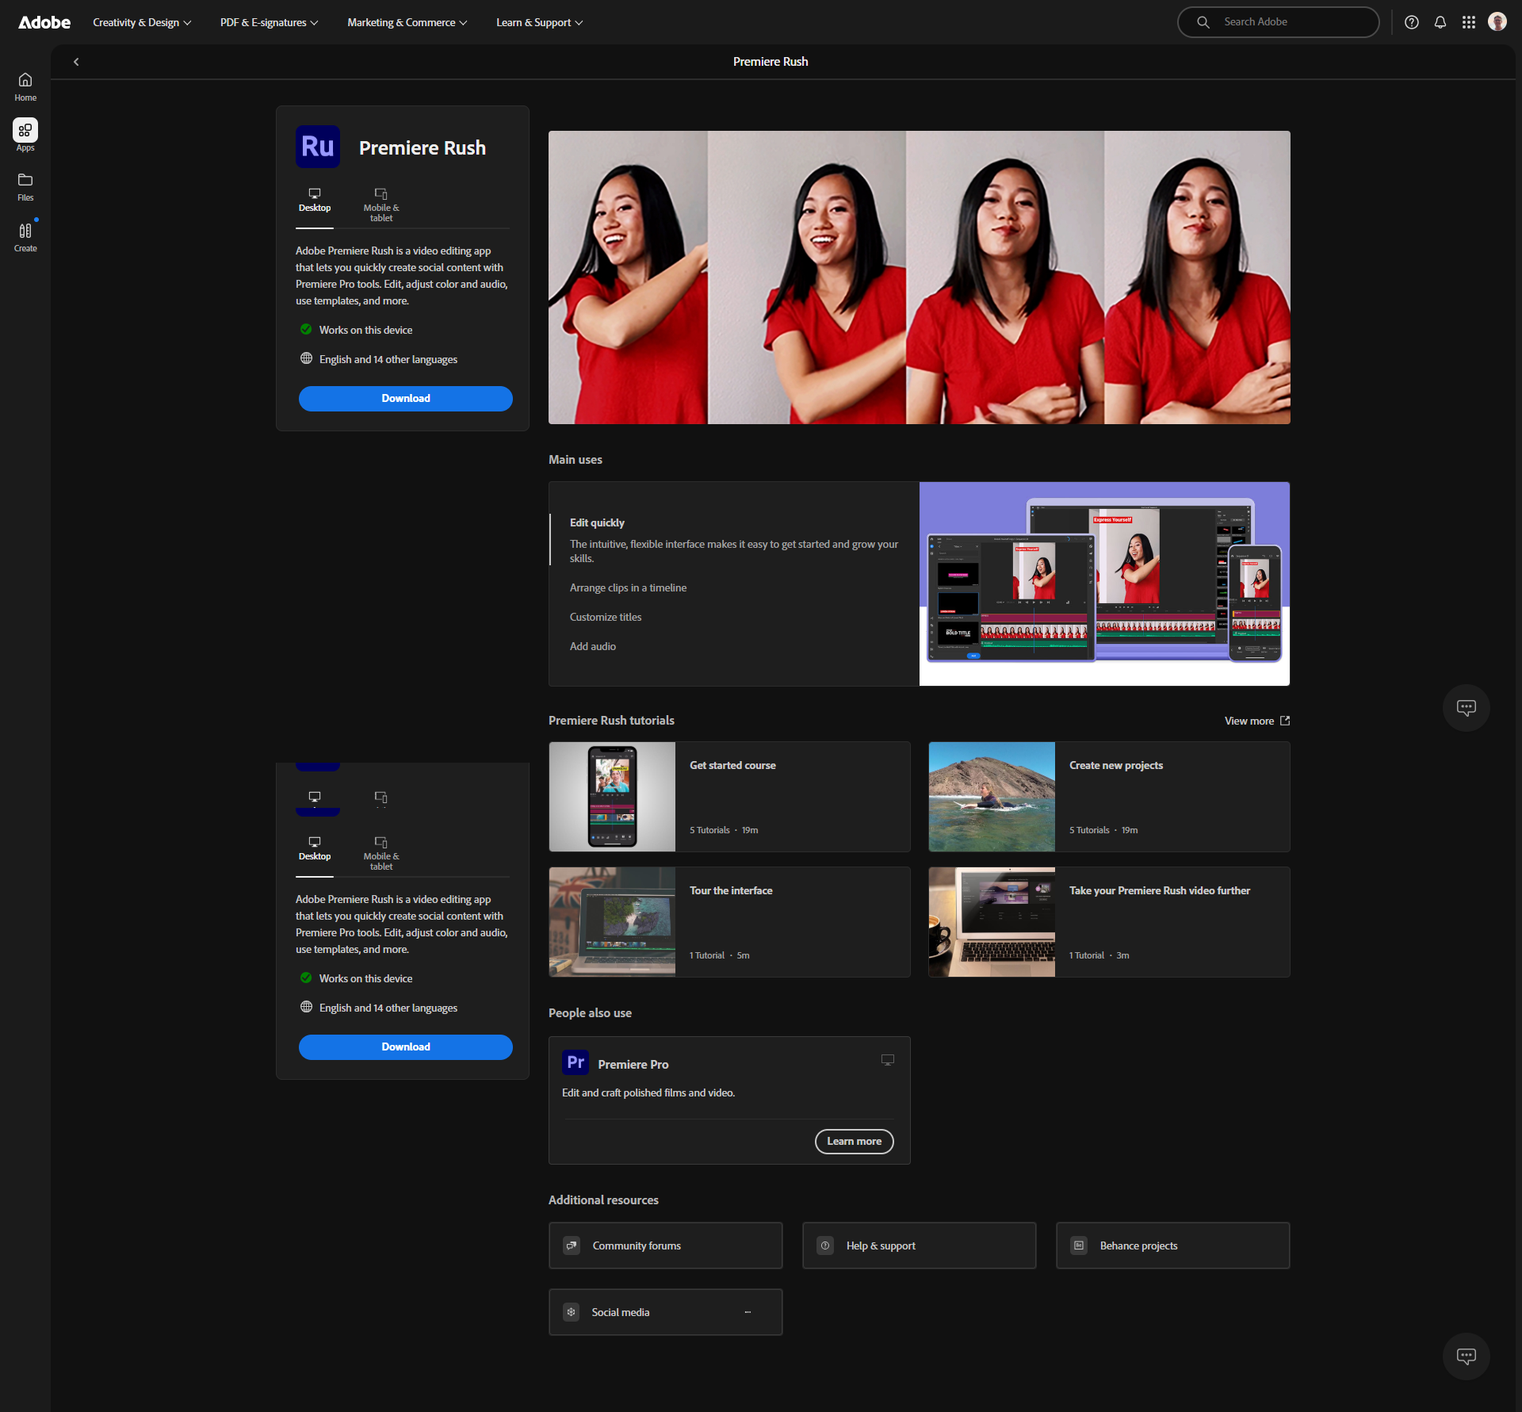The height and width of the screenshot is (1412, 1522).
Task: Click the top blue Download button
Action: point(405,398)
